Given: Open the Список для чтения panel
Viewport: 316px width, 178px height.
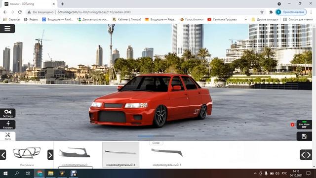Looking at the screenshot, I should click(298, 19).
